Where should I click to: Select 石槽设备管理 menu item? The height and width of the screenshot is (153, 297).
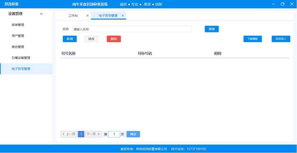point(21,58)
